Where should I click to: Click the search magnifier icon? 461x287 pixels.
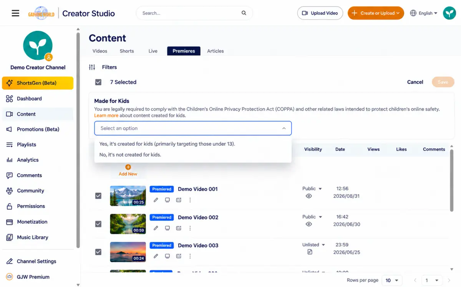244,13
